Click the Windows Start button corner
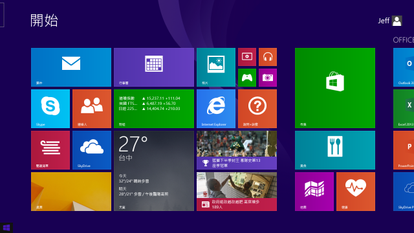Image resolution: width=414 pixels, height=233 pixels. tap(6, 228)
